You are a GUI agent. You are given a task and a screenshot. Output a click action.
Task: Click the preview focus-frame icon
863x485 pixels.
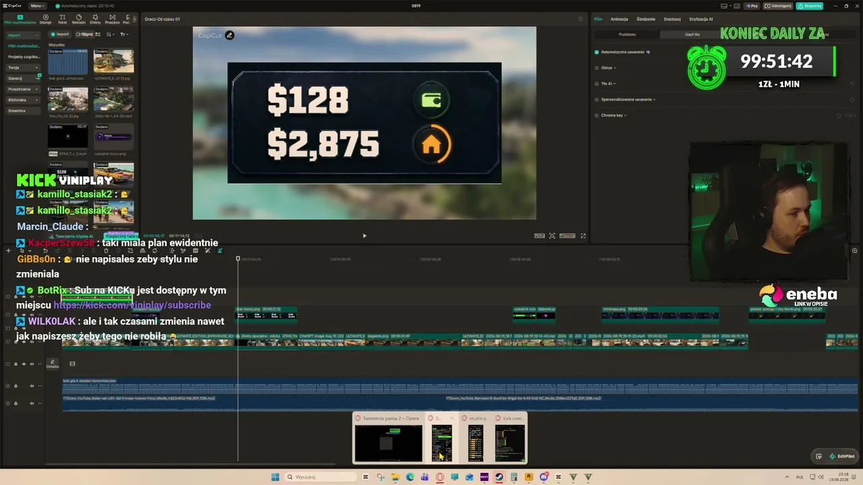point(552,236)
